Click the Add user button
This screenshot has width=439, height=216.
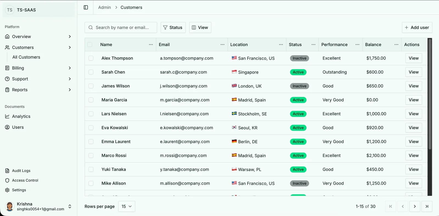(x=417, y=27)
